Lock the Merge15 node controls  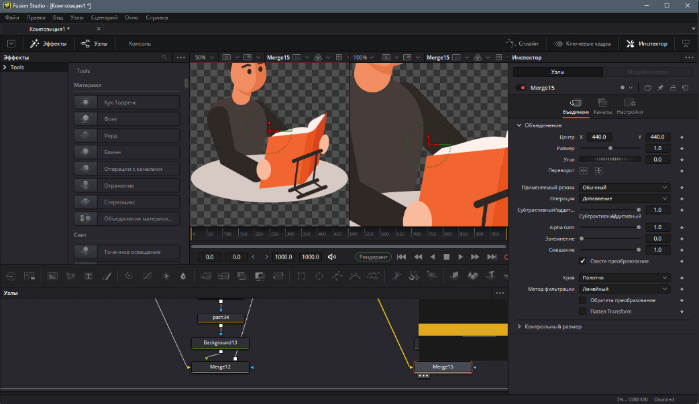tap(673, 88)
